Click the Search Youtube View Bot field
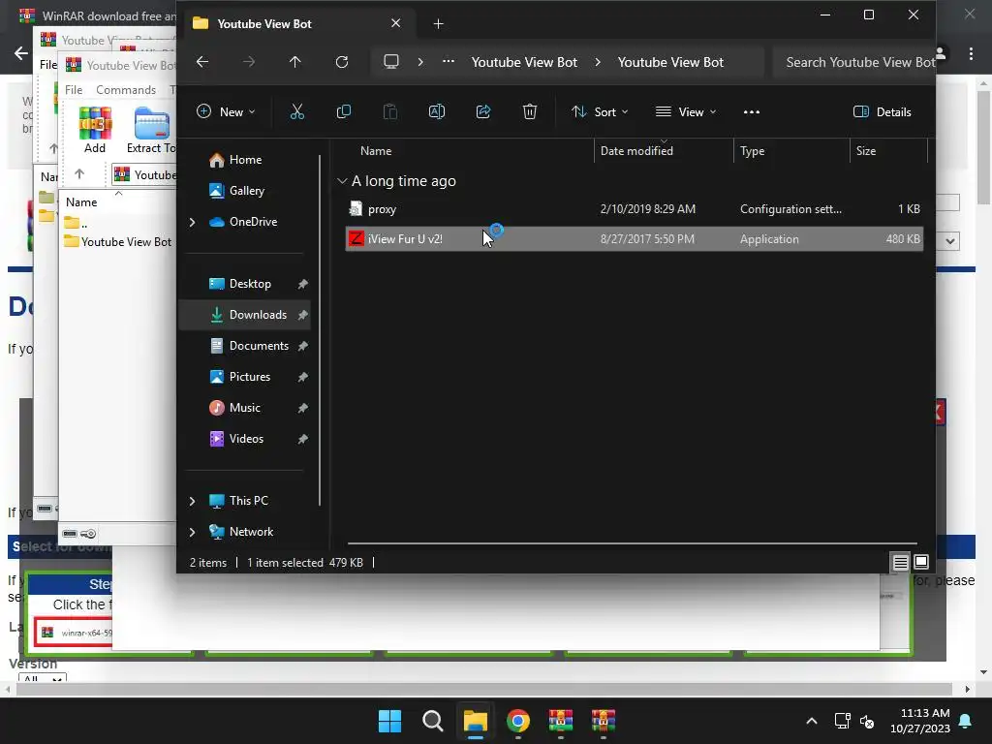Image resolution: width=992 pixels, height=744 pixels. 853,62
